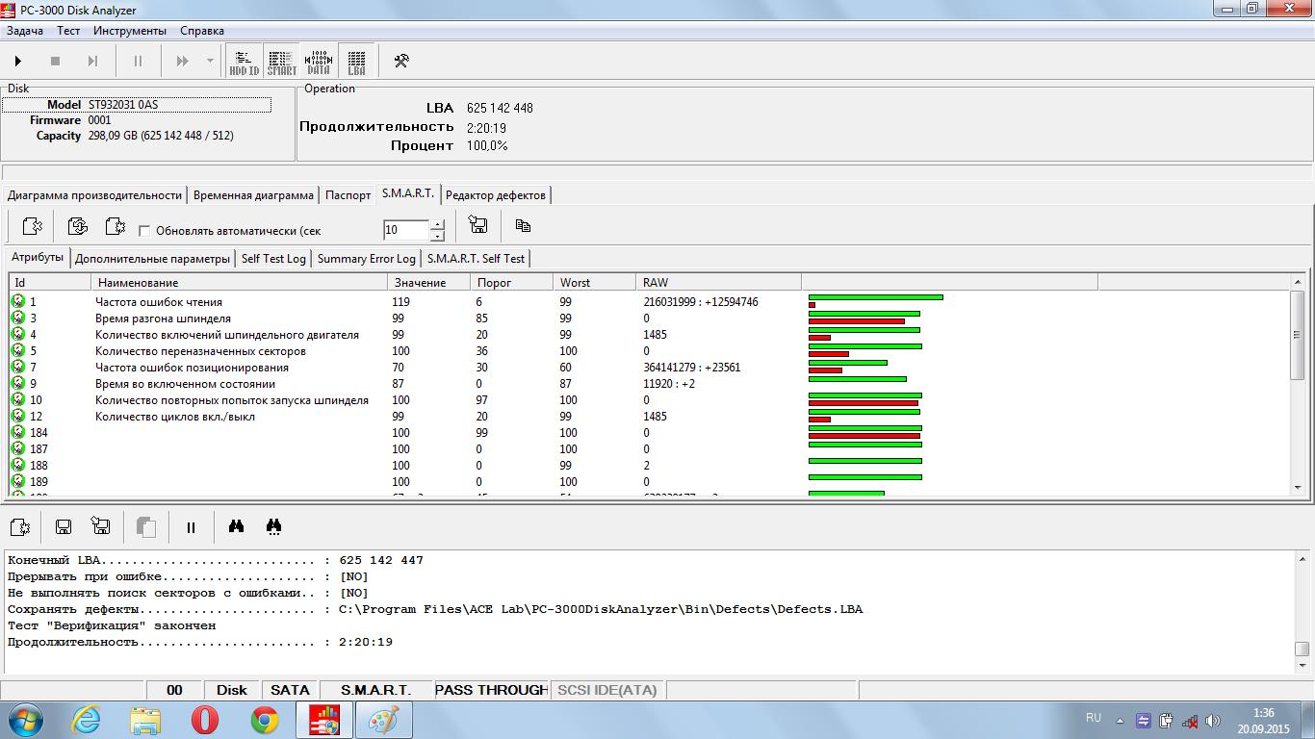Click the Id column header
1315x739 pixels.
50,282
